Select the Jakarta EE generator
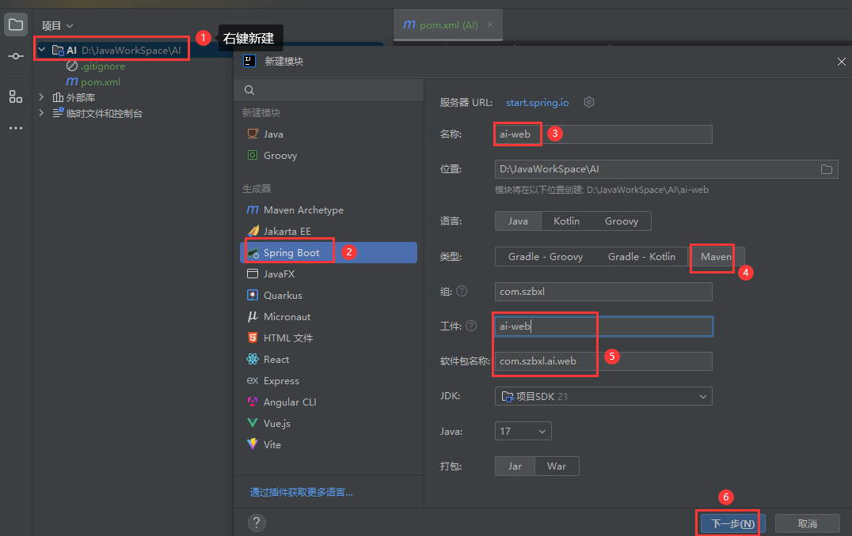 point(328,231)
